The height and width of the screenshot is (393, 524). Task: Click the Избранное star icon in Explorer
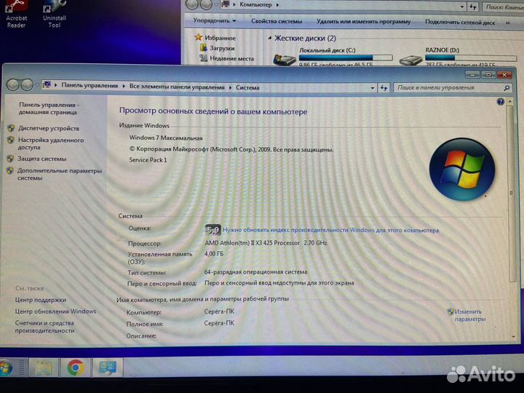[x=199, y=37]
